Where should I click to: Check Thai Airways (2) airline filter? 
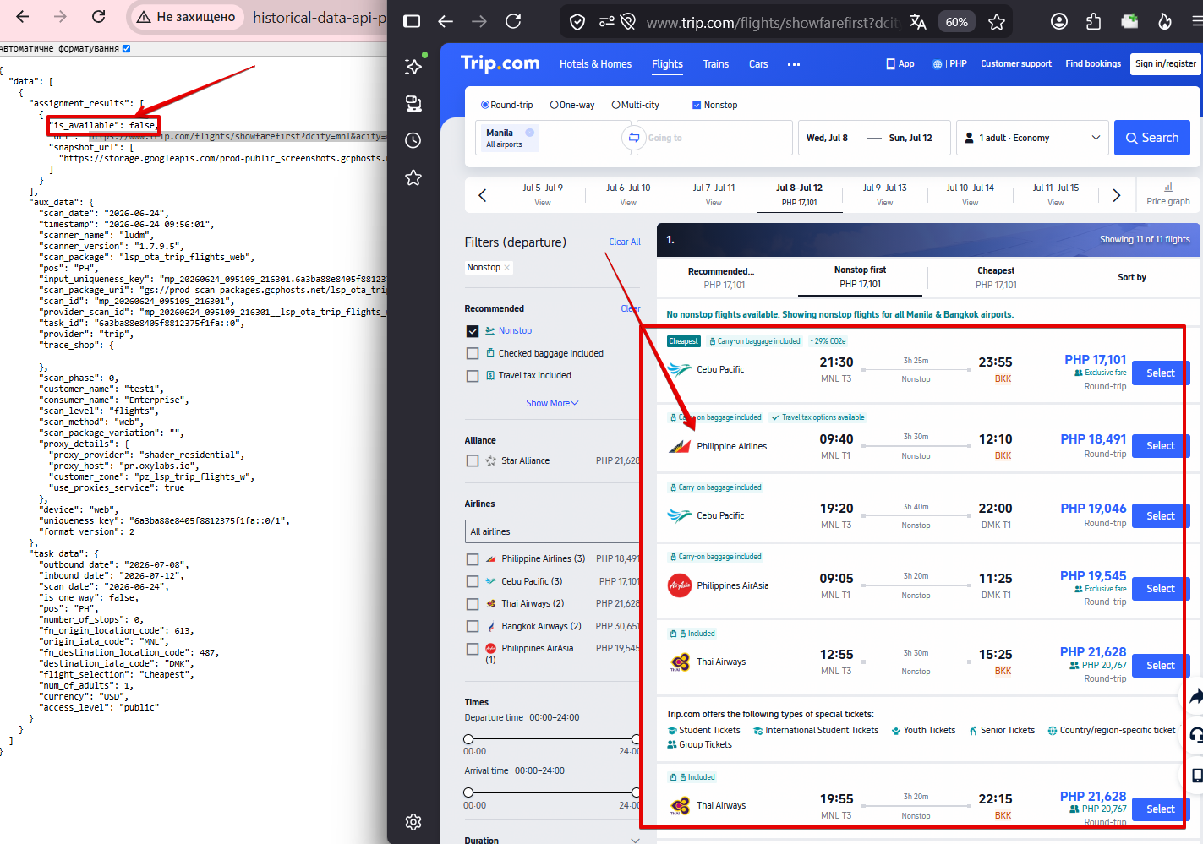473,604
